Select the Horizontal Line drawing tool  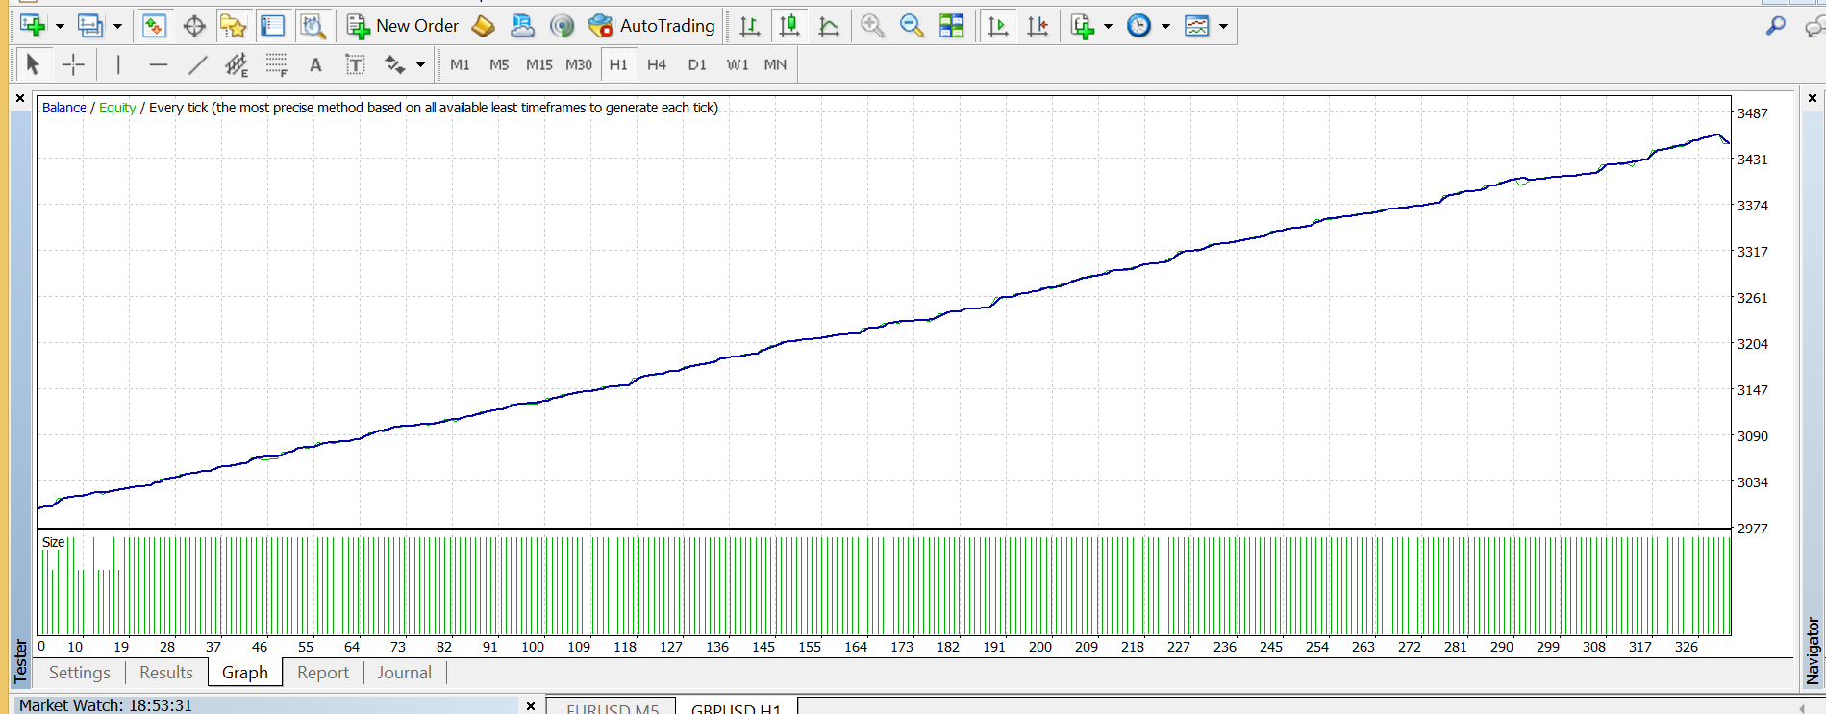point(159,64)
